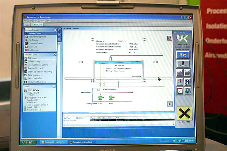Open the clock/time icon in right panel

180,91
